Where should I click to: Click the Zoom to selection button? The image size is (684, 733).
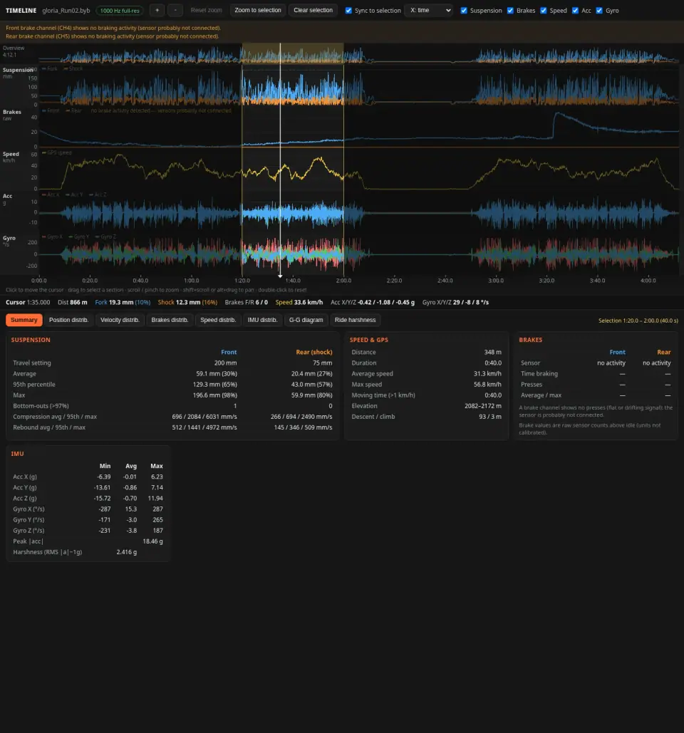click(x=258, y=10)
